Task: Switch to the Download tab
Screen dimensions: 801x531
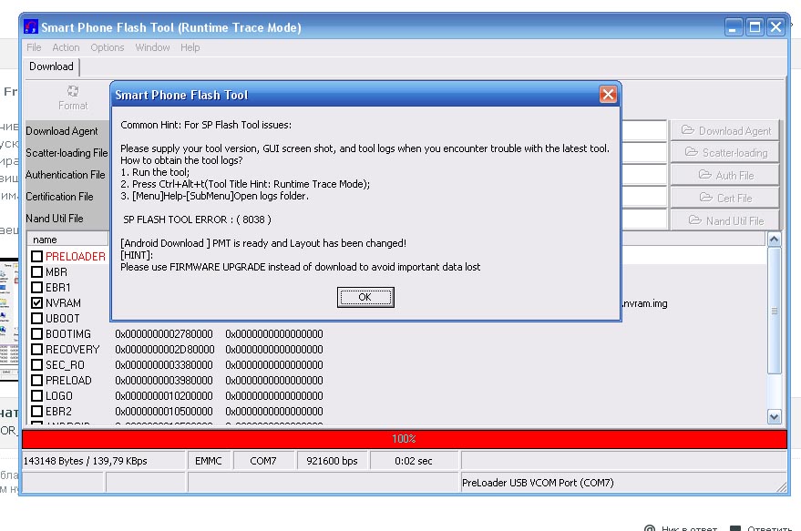Action: point(51,66)
